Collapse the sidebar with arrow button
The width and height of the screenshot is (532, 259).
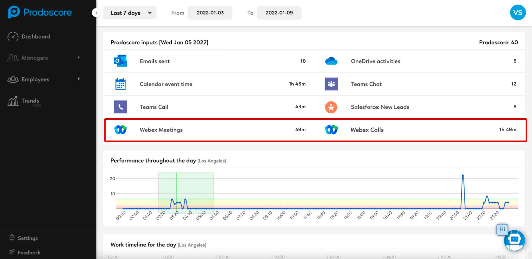[x=96, y=12]
